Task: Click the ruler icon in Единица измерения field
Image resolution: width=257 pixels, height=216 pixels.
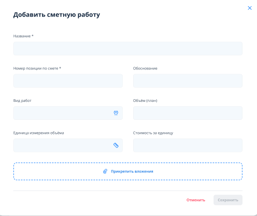Action: pos(116,145)
